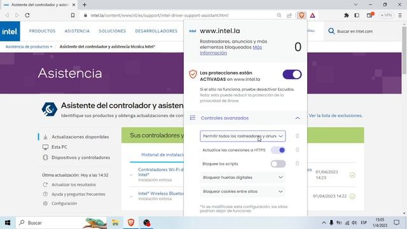Open Windows Start menu
Viewport: 407px width, 229px height.
click(x=8, y=223)
